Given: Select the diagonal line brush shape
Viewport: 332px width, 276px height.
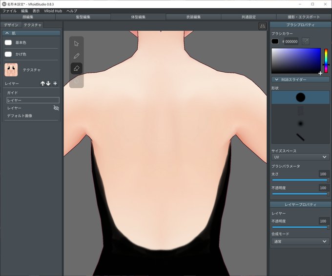Looking at the screenshot, I should (x=300, y=137).
